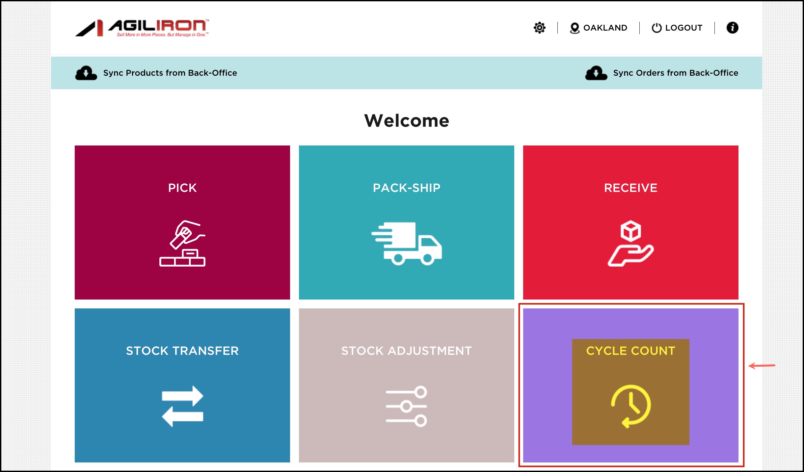804x472 pixels.
Task: Click the info icon in header
Action: 732,28
